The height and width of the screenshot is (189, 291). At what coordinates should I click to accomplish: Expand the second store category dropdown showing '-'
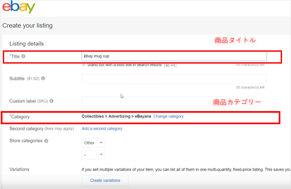click(x=93, y=155)
